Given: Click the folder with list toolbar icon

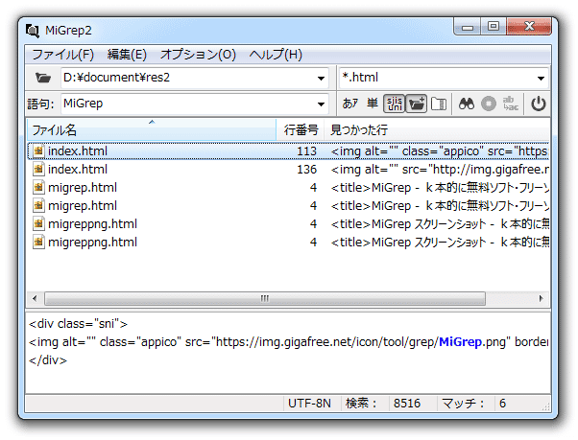Looking at the screenshot, I should point(439,104).
